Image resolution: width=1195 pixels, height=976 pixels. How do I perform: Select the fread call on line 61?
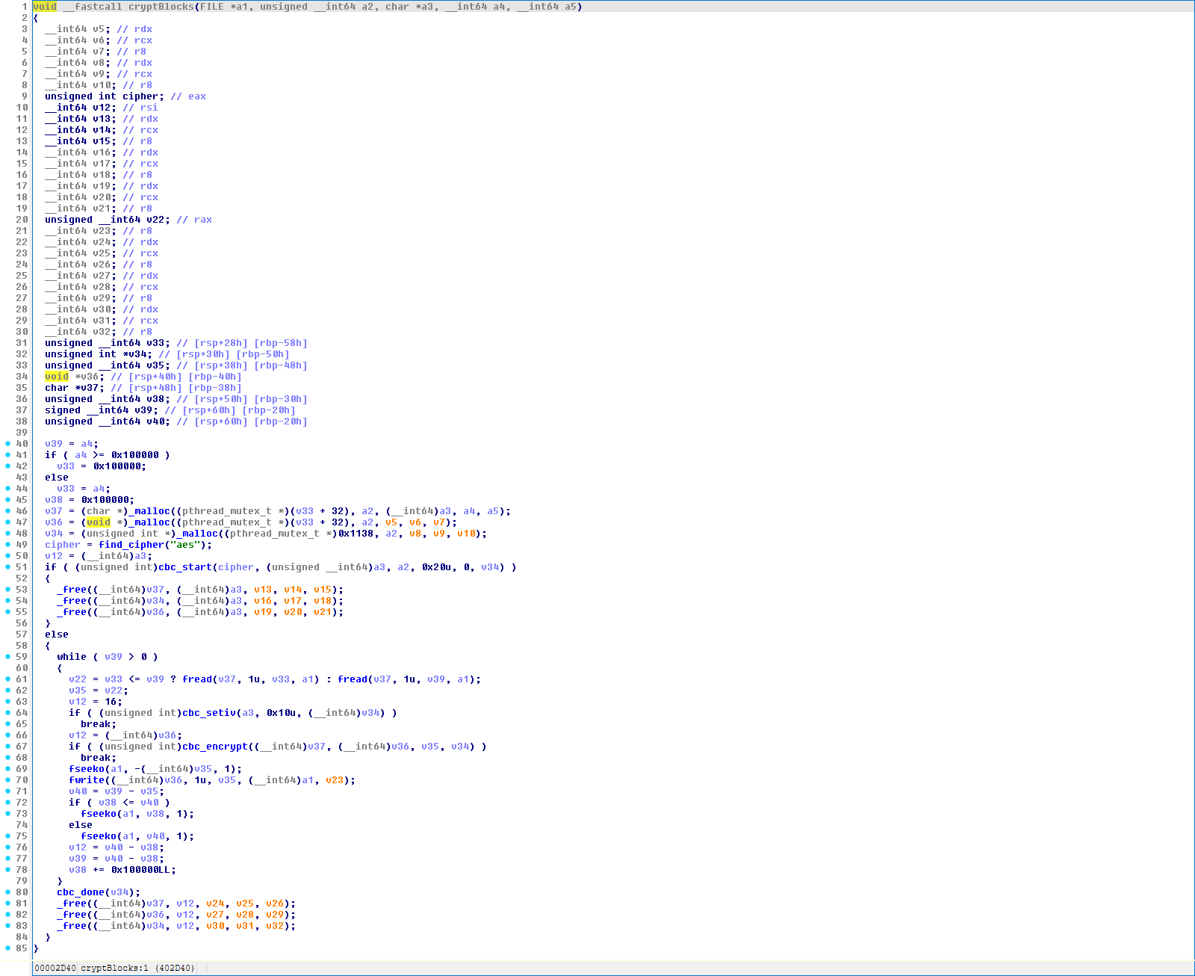196,679
